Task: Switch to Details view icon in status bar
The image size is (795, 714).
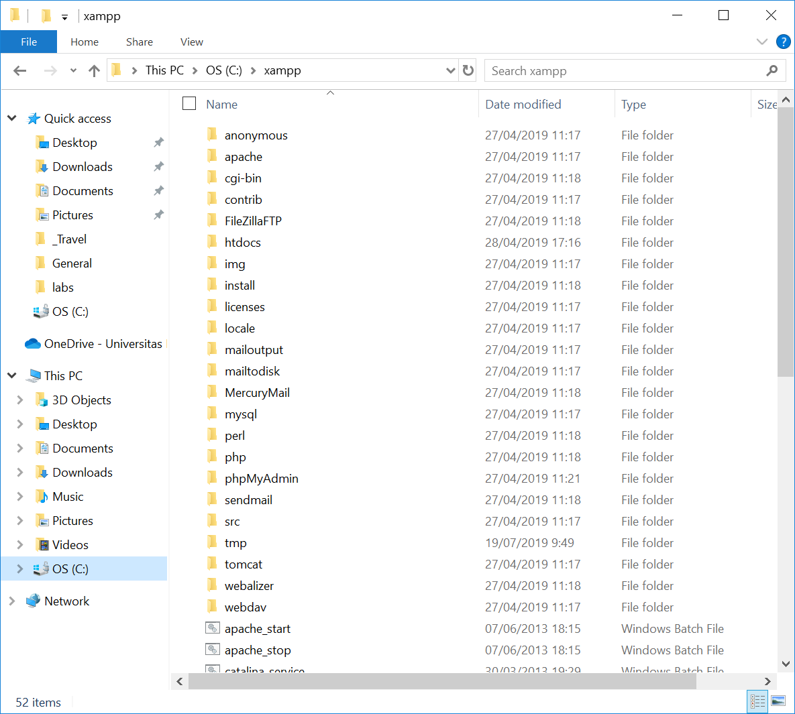Action: coord(757,701)
